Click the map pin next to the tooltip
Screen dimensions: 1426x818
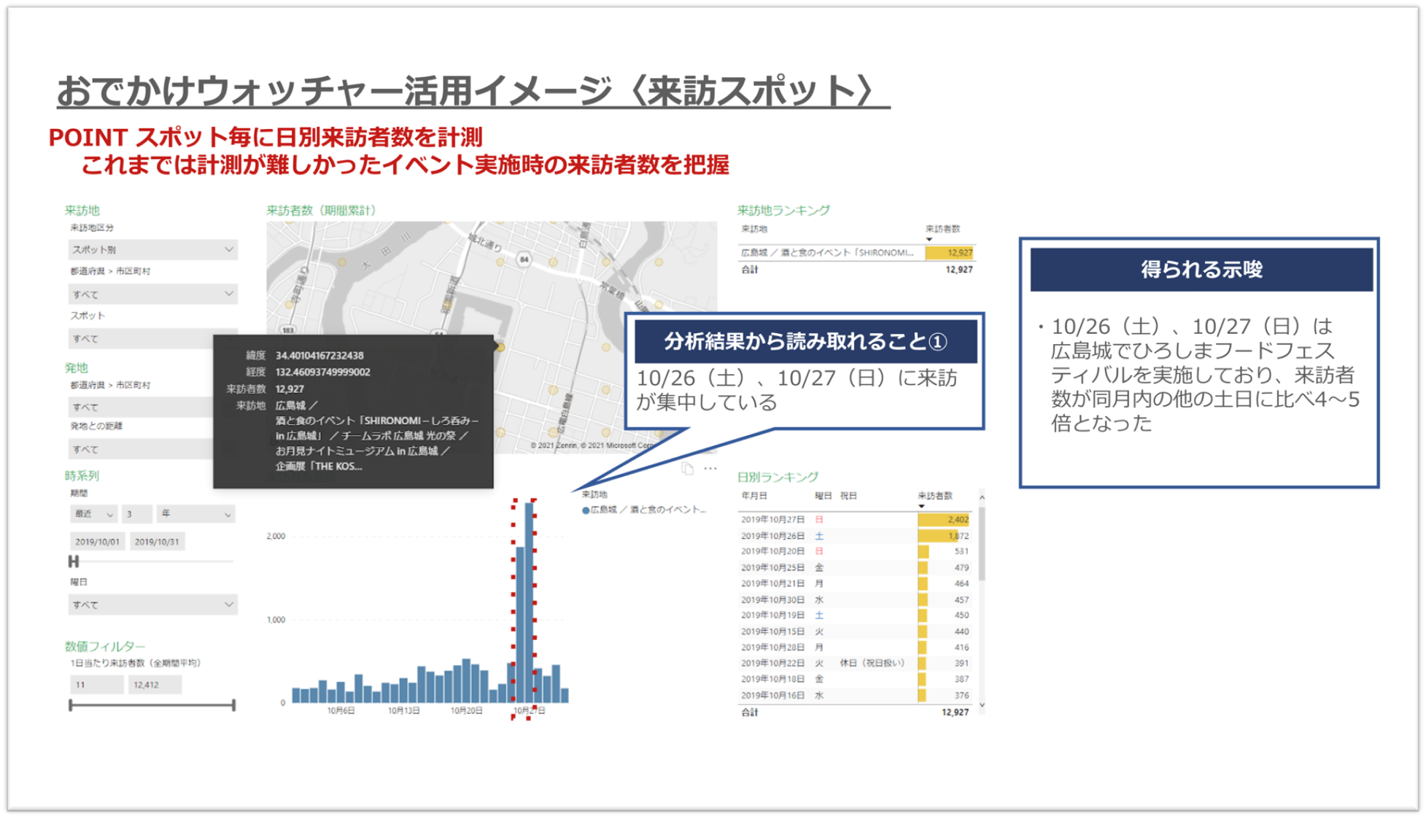pos(500,347)
